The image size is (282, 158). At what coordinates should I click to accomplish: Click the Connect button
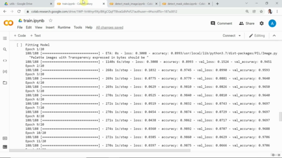229,36
